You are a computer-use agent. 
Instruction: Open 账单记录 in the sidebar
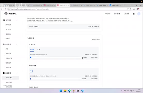[8, 63]
